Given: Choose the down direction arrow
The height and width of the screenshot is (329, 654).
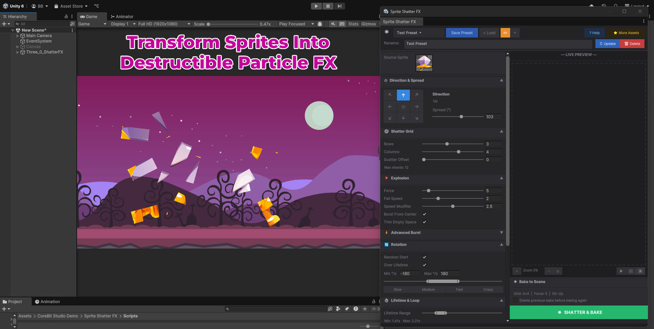Looking at the screenshot, I should coord(403,118).
